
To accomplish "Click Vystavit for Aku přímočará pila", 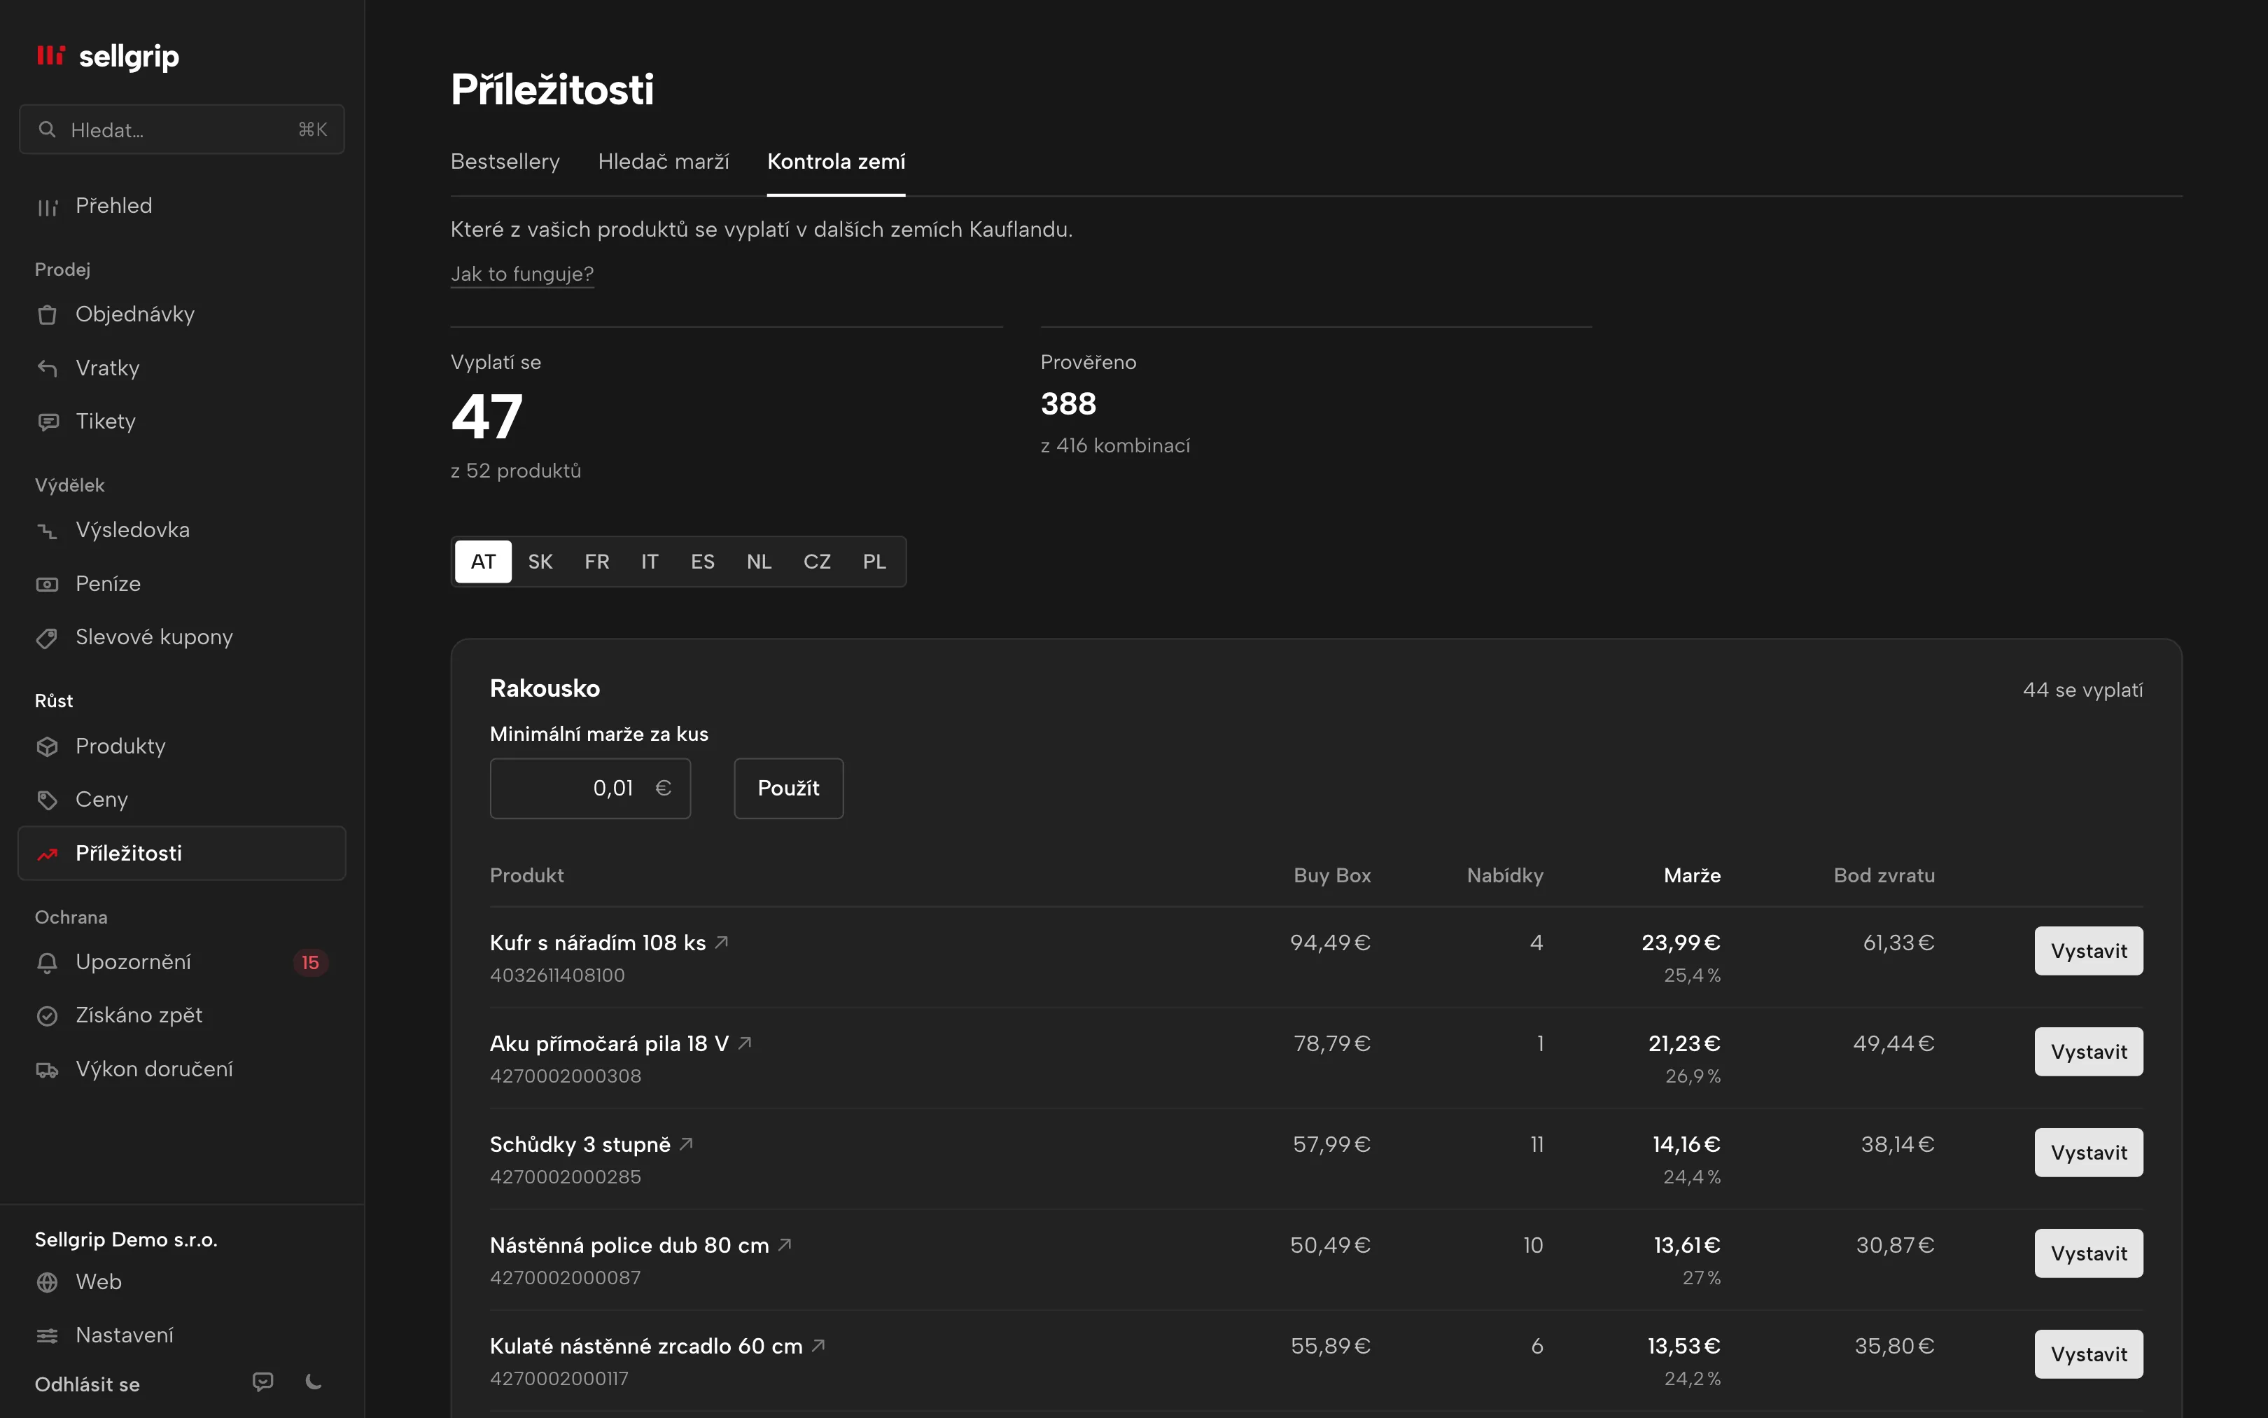I will point(2088,1052).
